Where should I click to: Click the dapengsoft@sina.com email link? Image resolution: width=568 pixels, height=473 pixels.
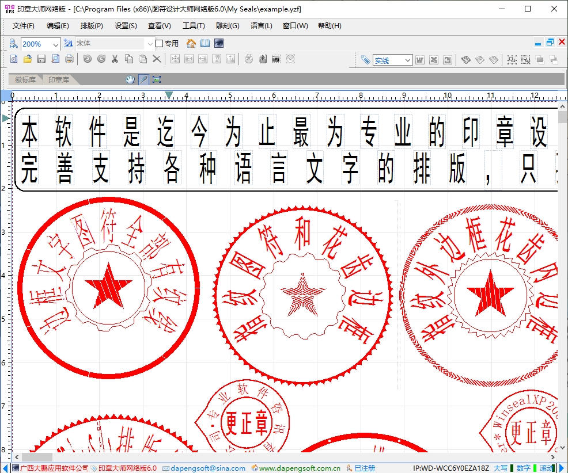coord(207,468)
